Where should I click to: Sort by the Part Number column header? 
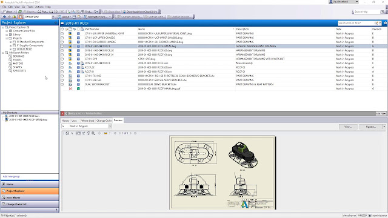pyautogui.click(x=110, y=29)
